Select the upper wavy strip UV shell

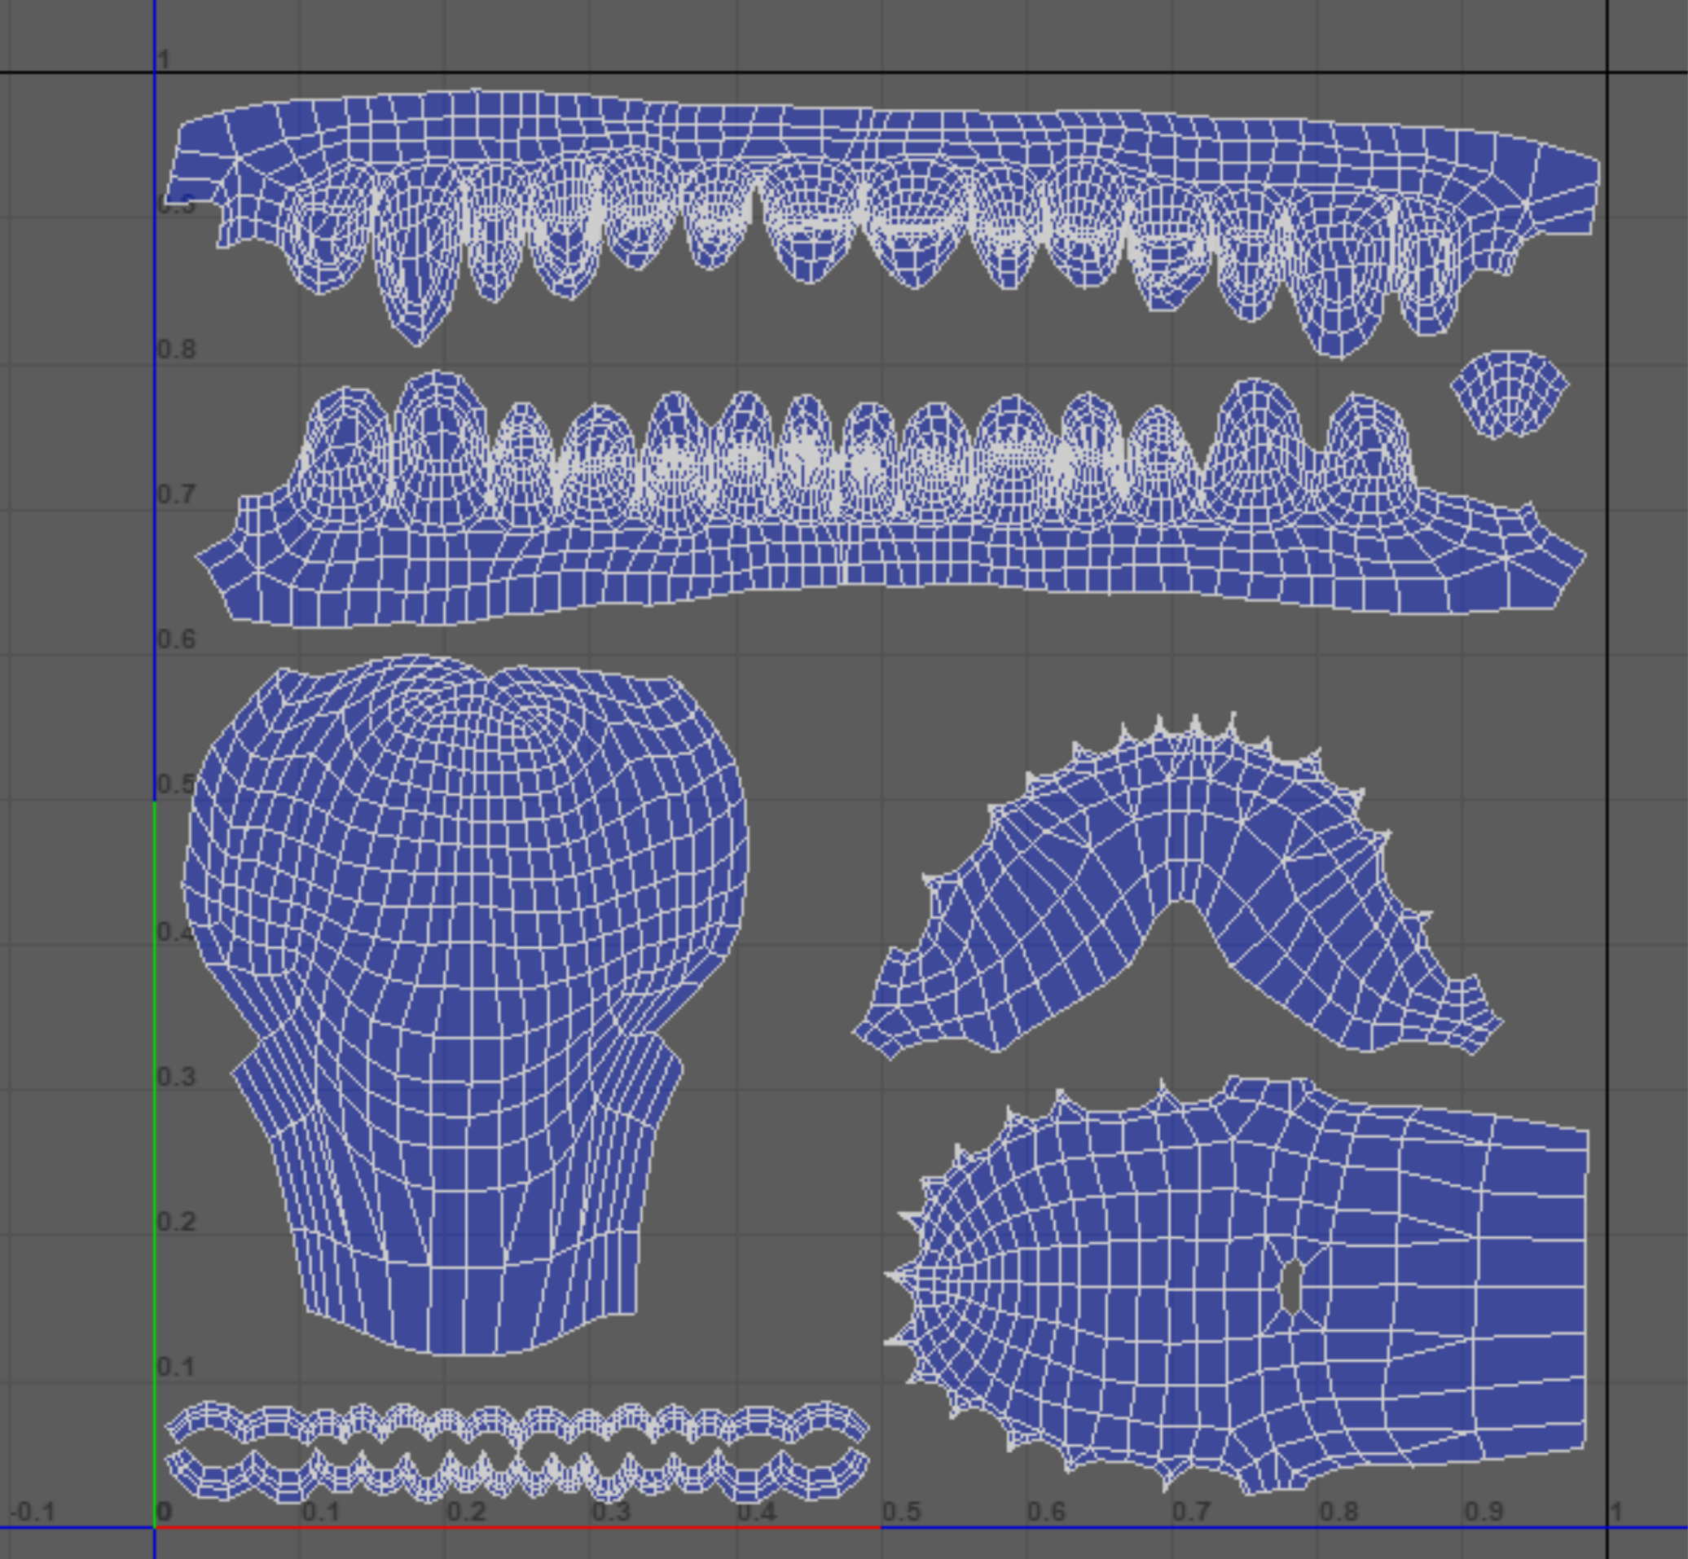tap(517, 1423)
